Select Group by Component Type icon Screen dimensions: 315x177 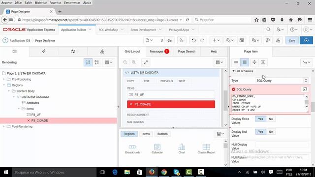[96, 62]
